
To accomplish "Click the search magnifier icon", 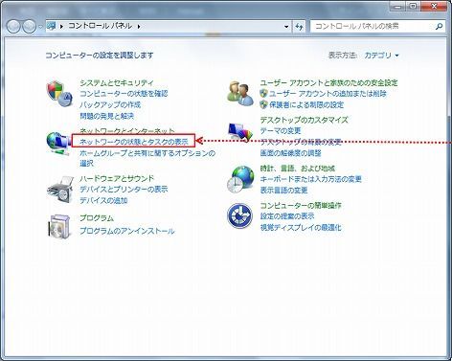I will (439, 26).
